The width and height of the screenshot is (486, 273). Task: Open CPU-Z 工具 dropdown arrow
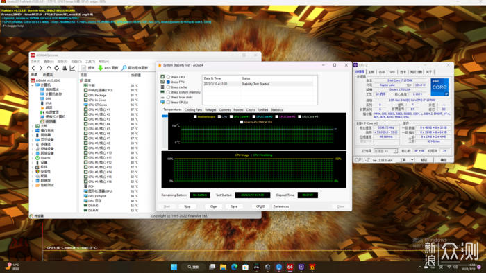412,160
